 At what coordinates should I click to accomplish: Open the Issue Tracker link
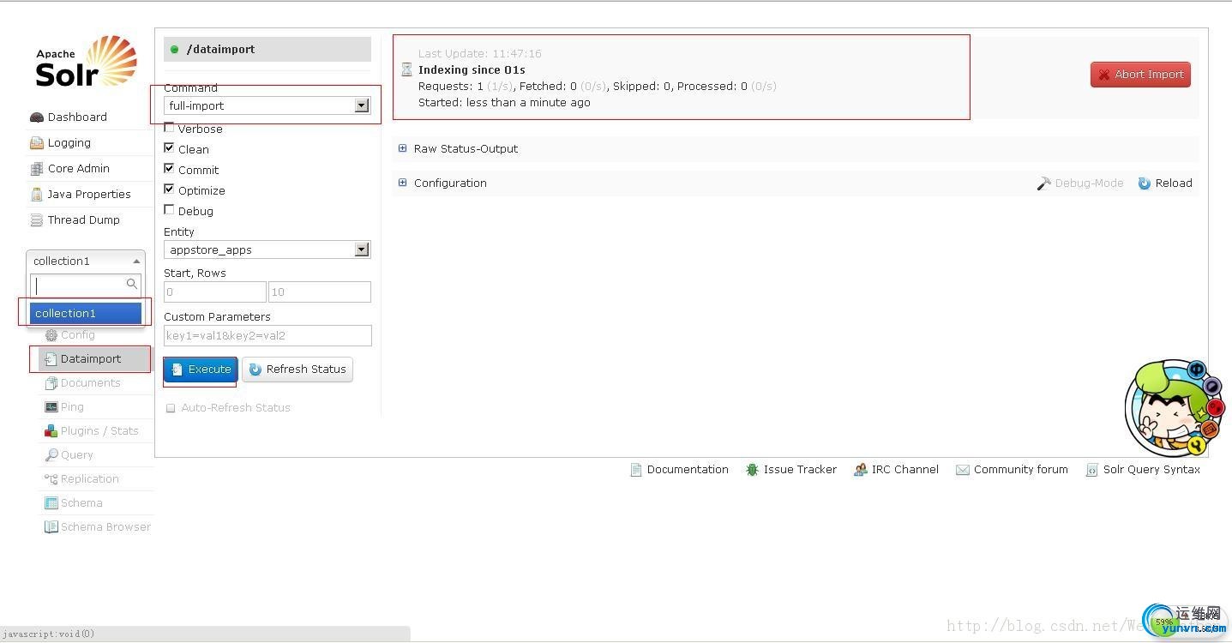point(800,470)
